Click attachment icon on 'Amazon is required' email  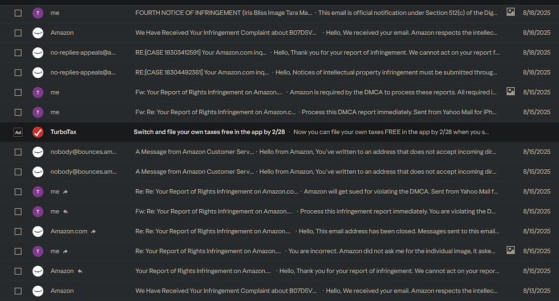click(x=511, y=92)
